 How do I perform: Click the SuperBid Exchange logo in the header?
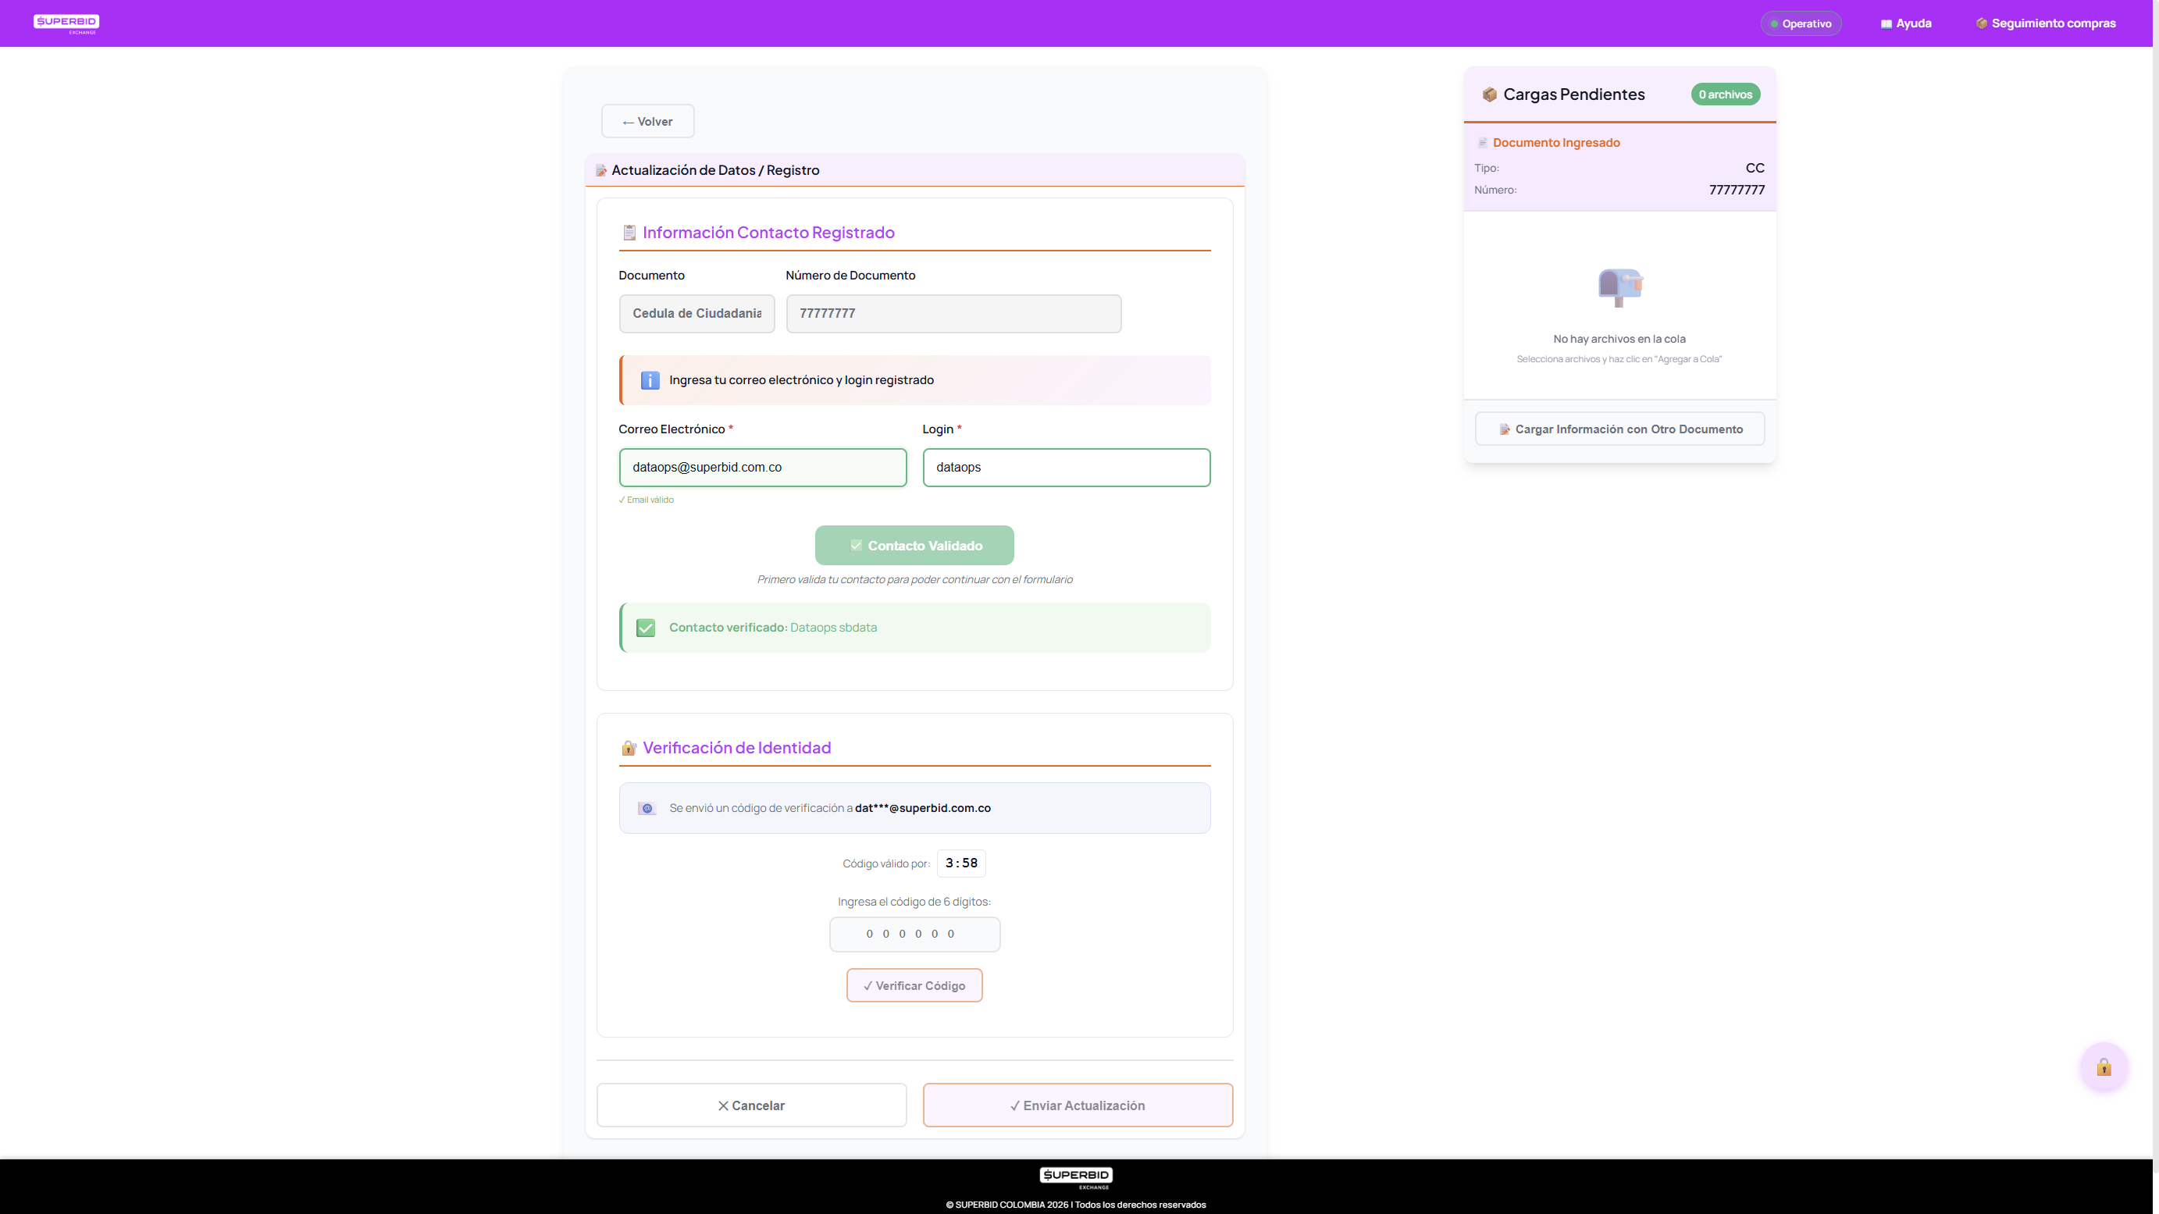[66, 23]
